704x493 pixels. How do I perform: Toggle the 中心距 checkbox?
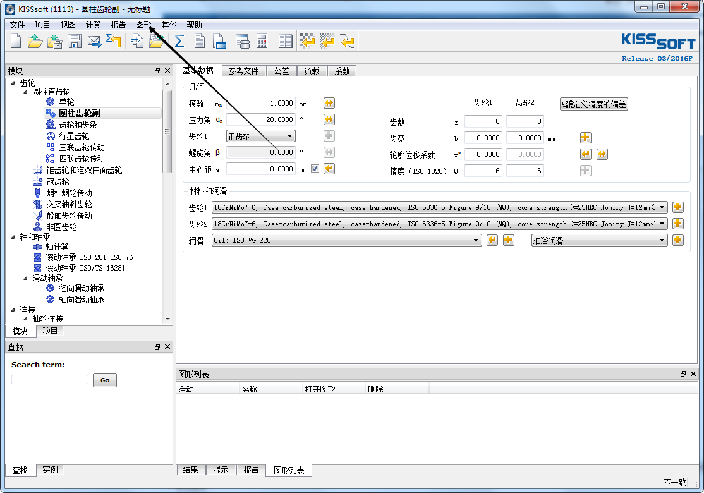click(315, 169)
